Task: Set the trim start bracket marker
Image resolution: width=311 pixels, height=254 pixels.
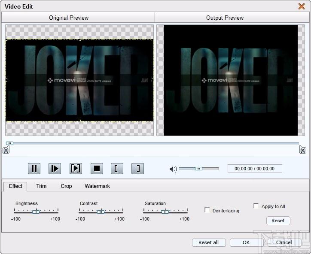Action: [x=117, y=169]
